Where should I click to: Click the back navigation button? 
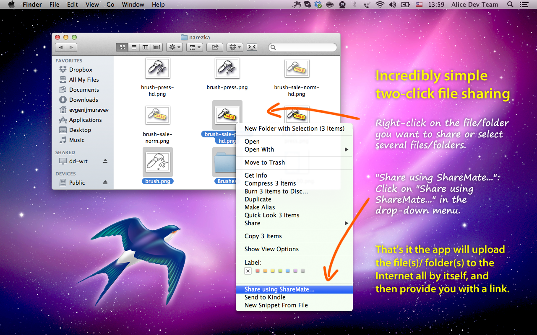pos(60,47)
